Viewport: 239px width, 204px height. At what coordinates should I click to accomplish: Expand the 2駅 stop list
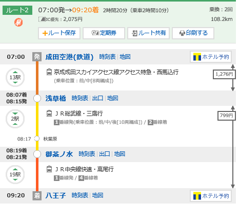coord(15,119)
